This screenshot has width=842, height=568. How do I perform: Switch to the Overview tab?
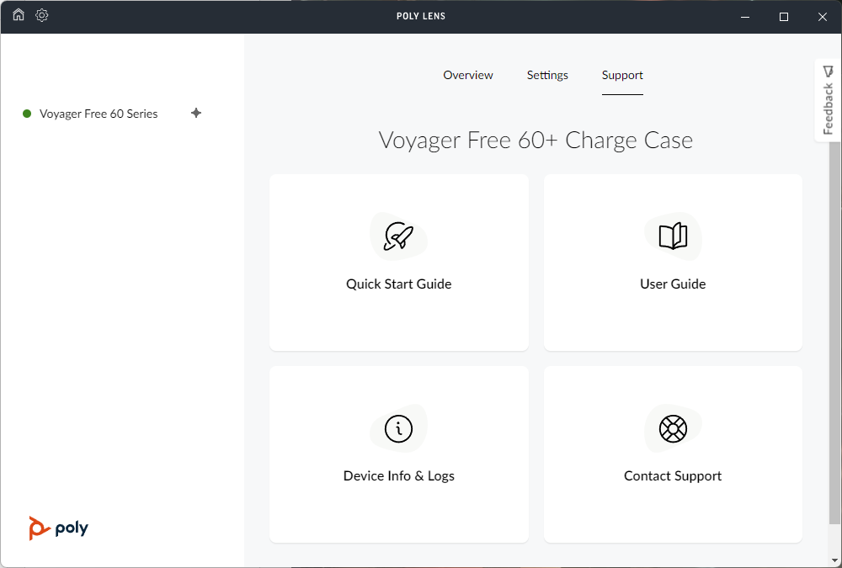coord(467,75)
